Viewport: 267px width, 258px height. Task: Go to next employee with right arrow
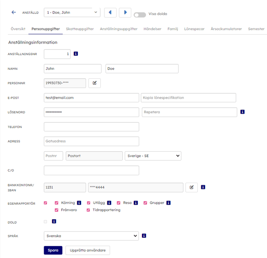tap(125, 13)
